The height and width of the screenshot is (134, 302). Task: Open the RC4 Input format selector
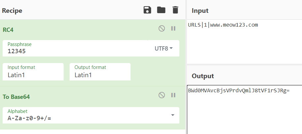coord(33,72)
